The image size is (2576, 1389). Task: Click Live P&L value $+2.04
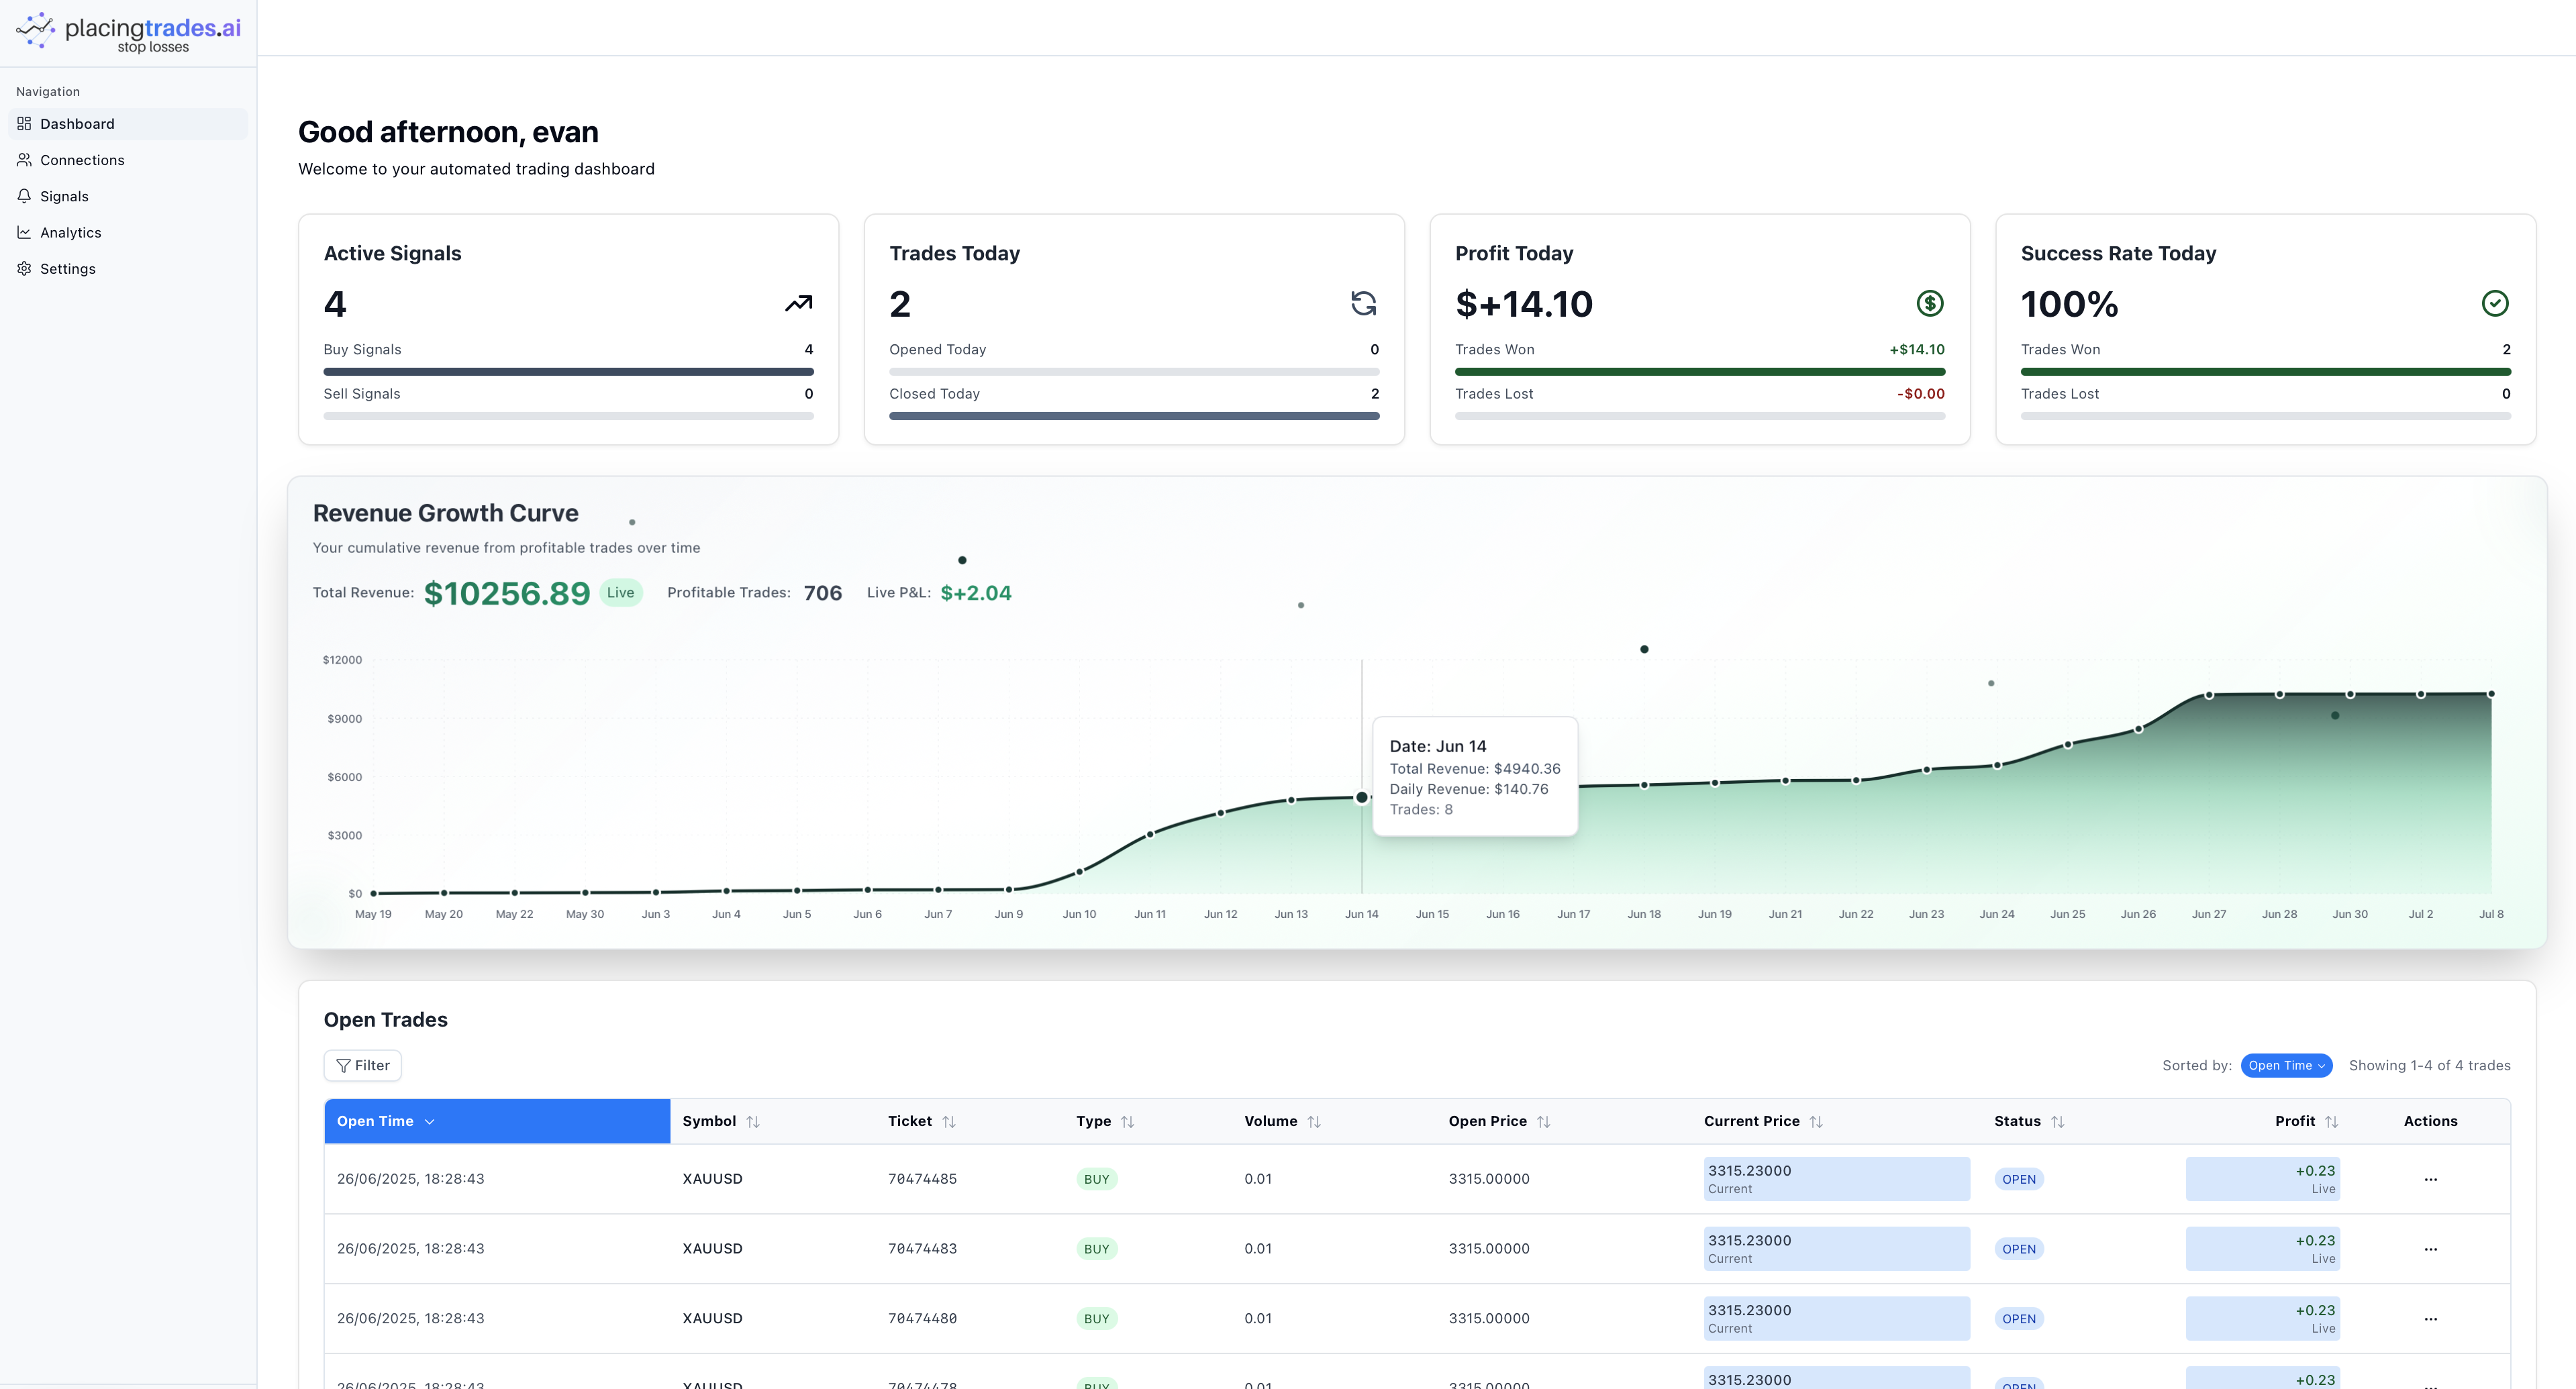pyautogui.click(x=976, y=593)
